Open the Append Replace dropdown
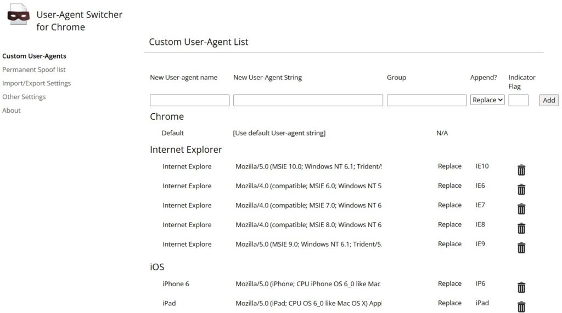Viewport: 562px width, 313px height. coord(487,100)
